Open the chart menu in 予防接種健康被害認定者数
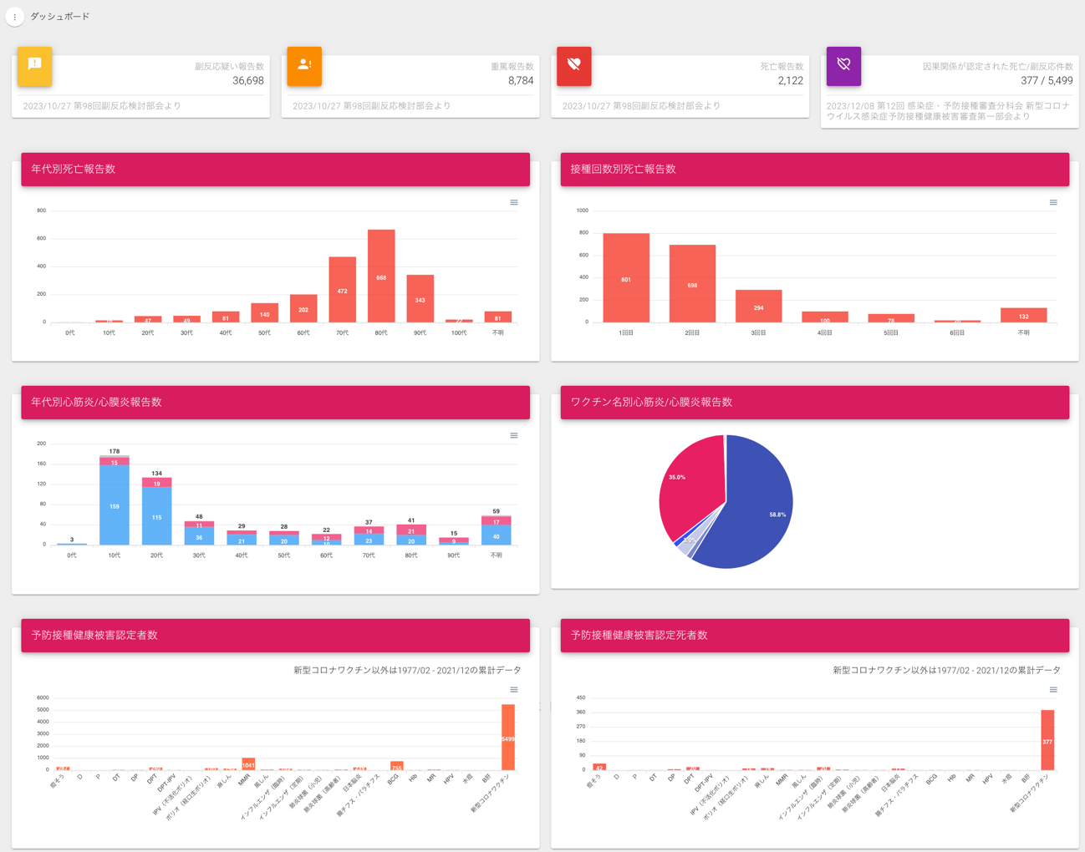 (x=514, y=690)
